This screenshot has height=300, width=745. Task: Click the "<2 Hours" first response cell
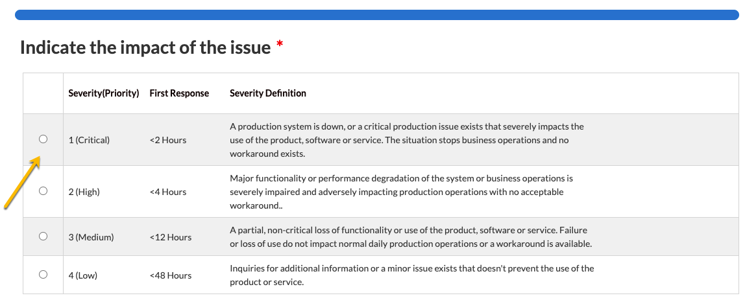pos(167,140)
